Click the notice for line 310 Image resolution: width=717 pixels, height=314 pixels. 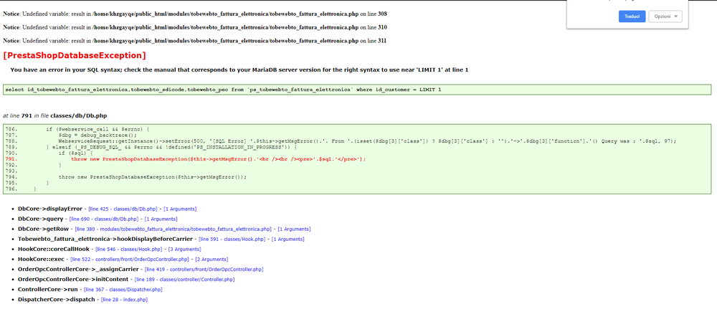coord(195,27)
